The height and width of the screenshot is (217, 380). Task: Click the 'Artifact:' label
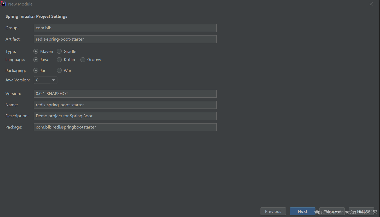click(x=13, y=39)
